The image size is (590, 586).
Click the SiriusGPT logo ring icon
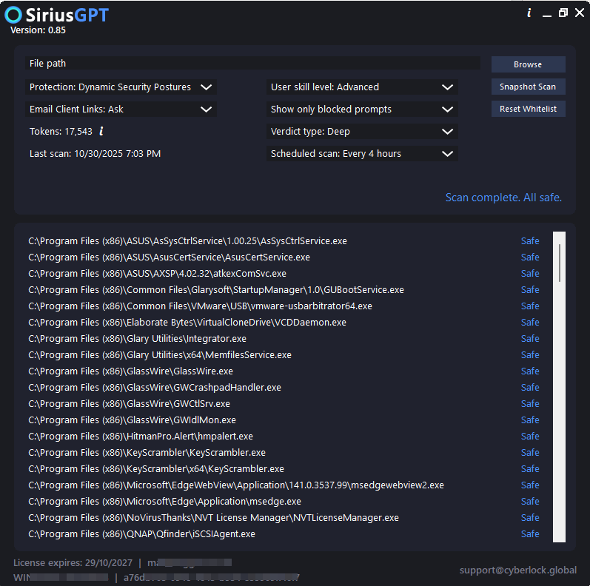point(13,15)
